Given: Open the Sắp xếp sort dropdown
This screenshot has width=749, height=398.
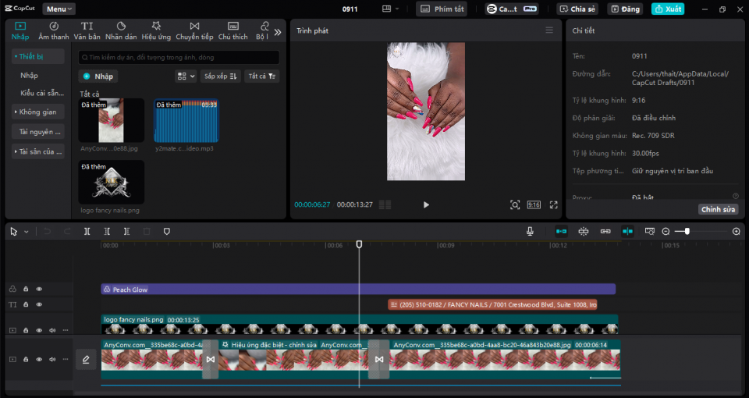Looking at the screenshot, I should (221, 76).
